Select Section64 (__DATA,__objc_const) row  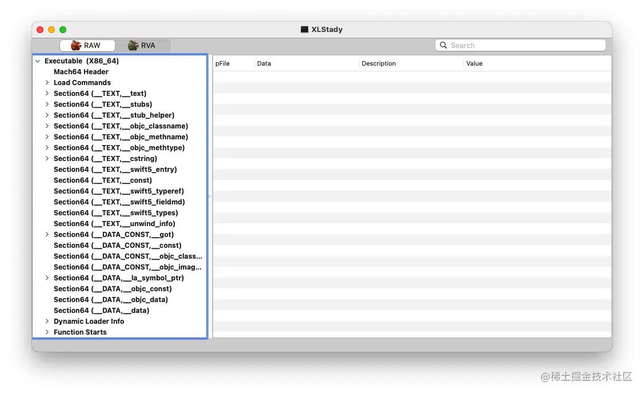120,289
